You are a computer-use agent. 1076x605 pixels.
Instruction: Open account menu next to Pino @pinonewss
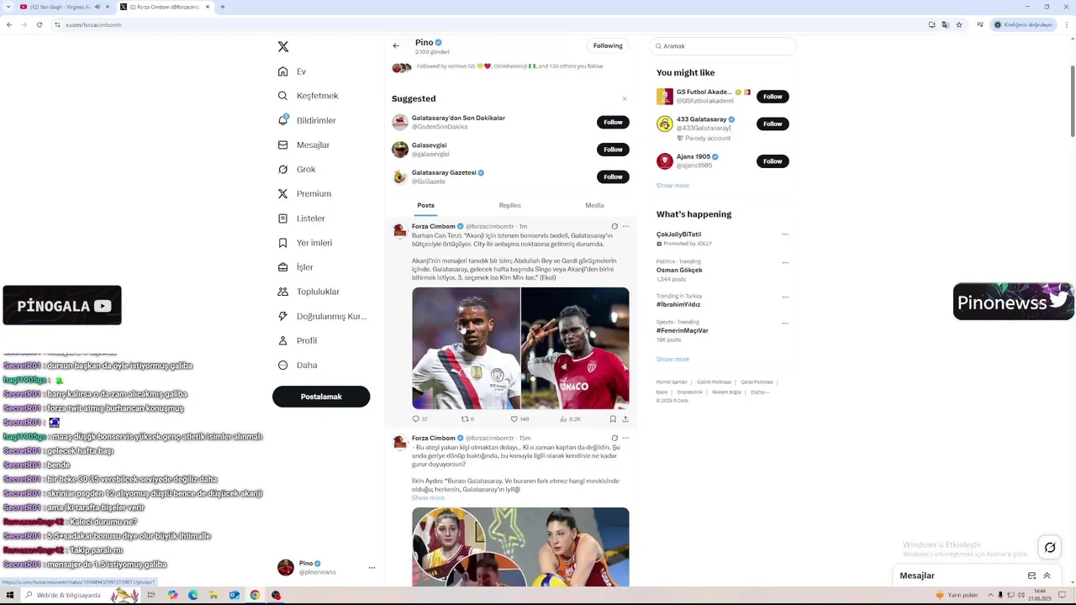372,568
